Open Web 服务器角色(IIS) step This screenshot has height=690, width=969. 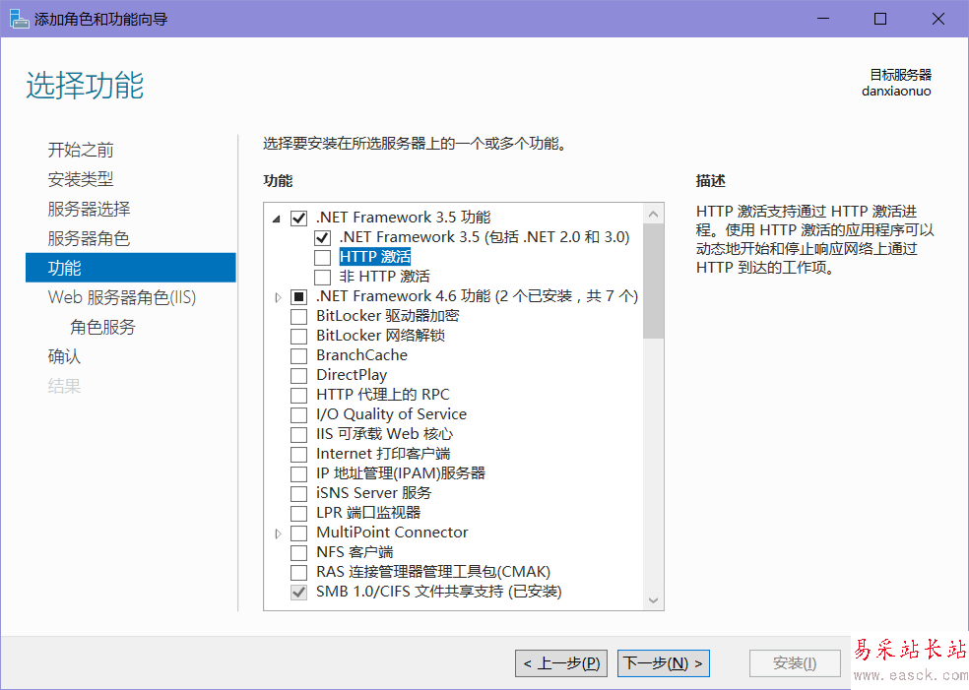[122, 297]
